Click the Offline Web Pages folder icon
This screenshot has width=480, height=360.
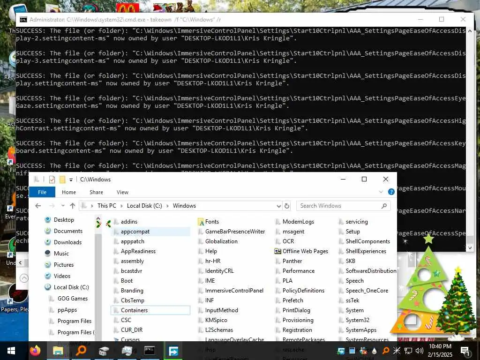277,251
